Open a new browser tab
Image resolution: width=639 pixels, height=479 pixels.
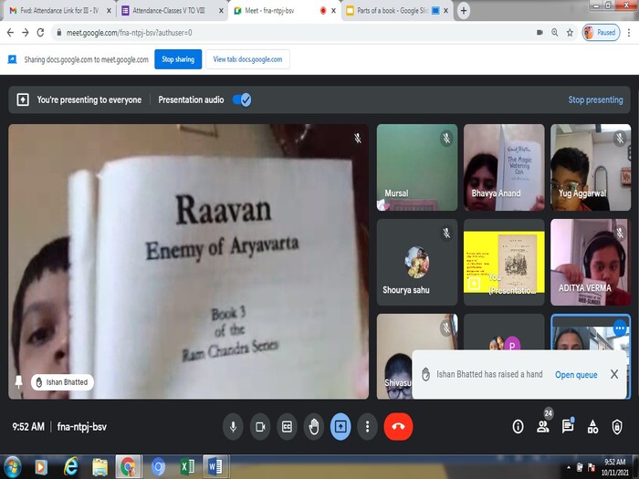tap(464, 11)
